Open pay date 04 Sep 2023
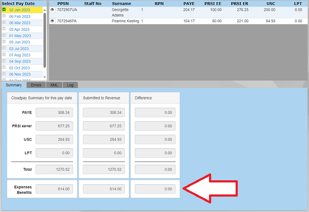The width and height of the screenshot is (309, 212). coord(20,61)
